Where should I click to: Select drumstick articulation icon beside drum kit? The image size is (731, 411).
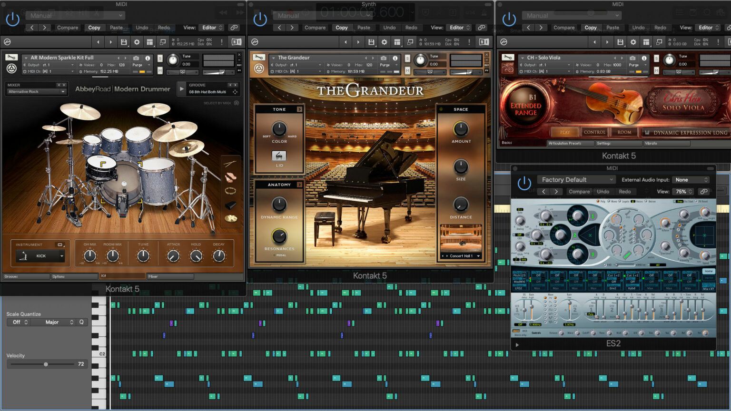(x=230, y=164)
